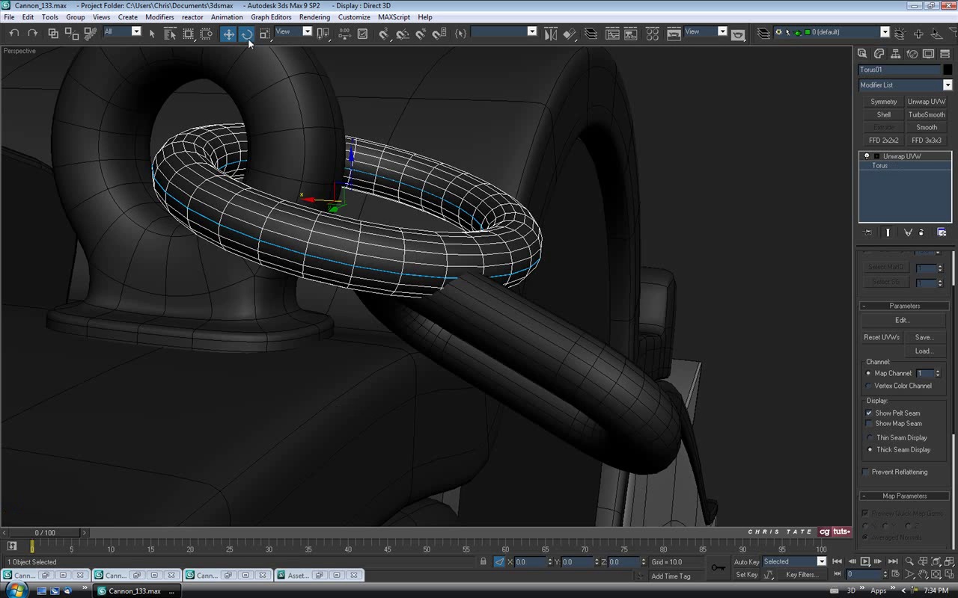Viewport: 958px width, 598px height.
Task: Click the Edit... button in Parameters
Action: click(x=902, y=321)
